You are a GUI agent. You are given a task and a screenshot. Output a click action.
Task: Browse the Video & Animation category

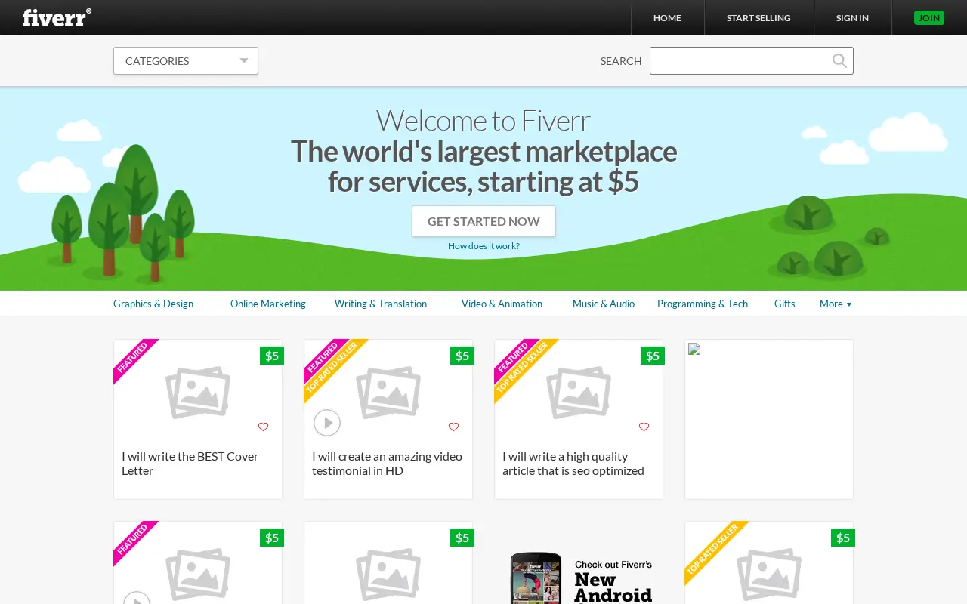[x=502, y=304]
